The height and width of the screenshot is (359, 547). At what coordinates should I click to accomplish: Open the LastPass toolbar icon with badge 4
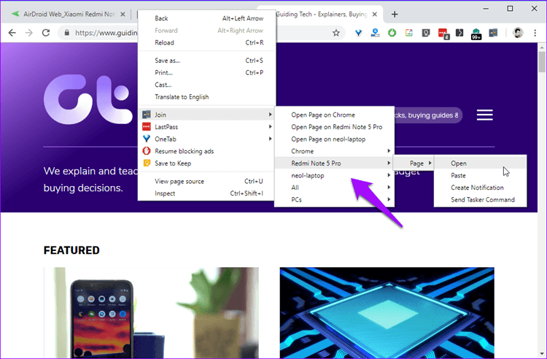coord(443,34)
